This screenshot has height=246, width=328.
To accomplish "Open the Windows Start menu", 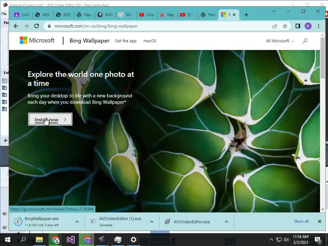I will 8,239.
